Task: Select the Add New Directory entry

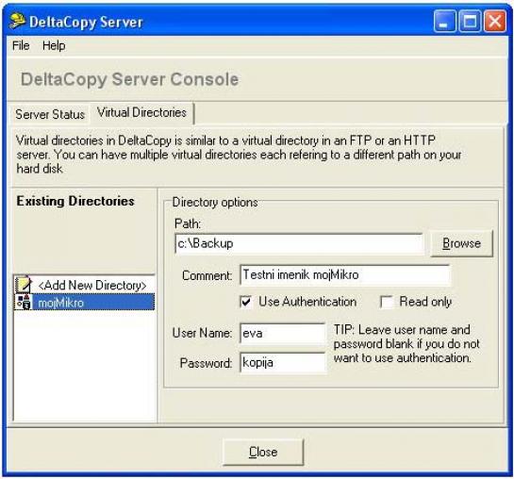Action: (84, 285)
